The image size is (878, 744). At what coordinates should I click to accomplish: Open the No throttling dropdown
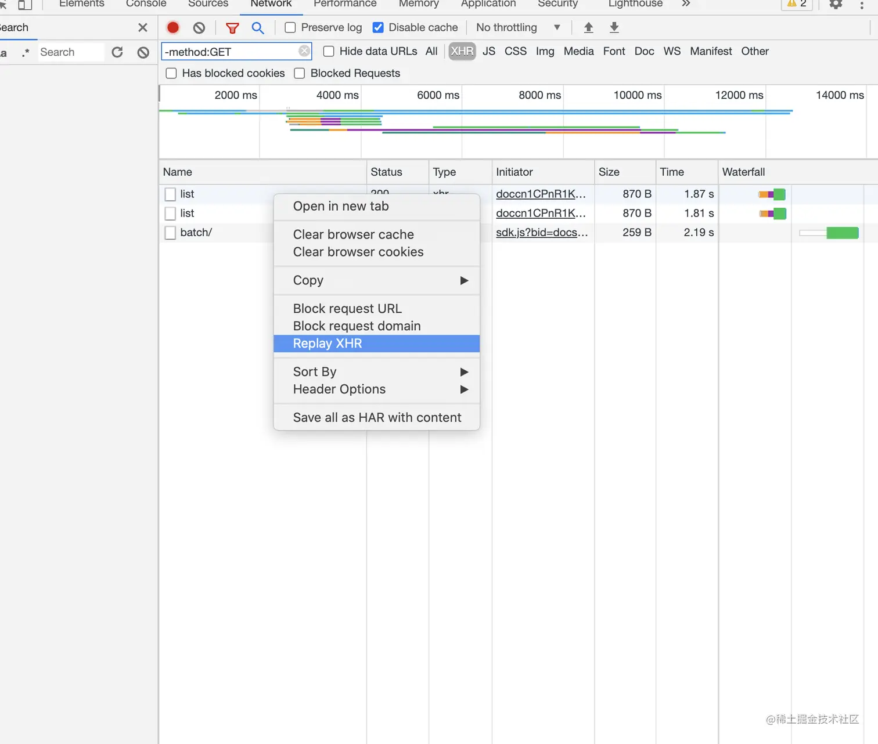[517, 27]
